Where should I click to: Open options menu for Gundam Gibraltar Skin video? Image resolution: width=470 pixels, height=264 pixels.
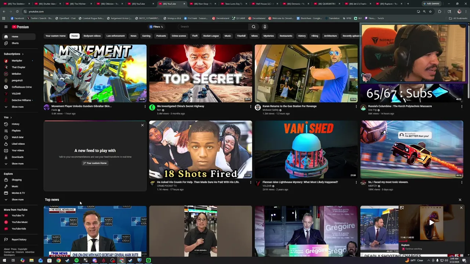tap(145, 107)
